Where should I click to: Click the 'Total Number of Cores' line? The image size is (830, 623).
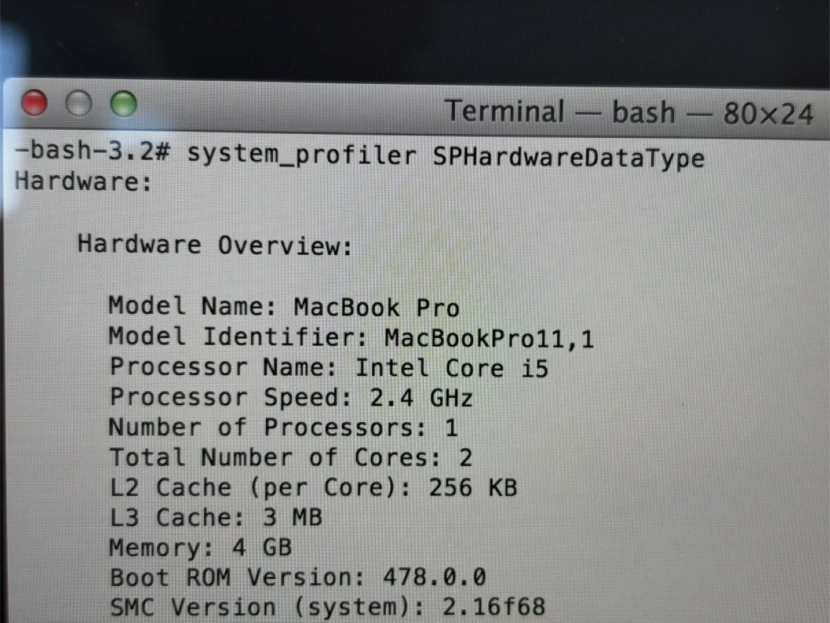(x=290, y=458)
